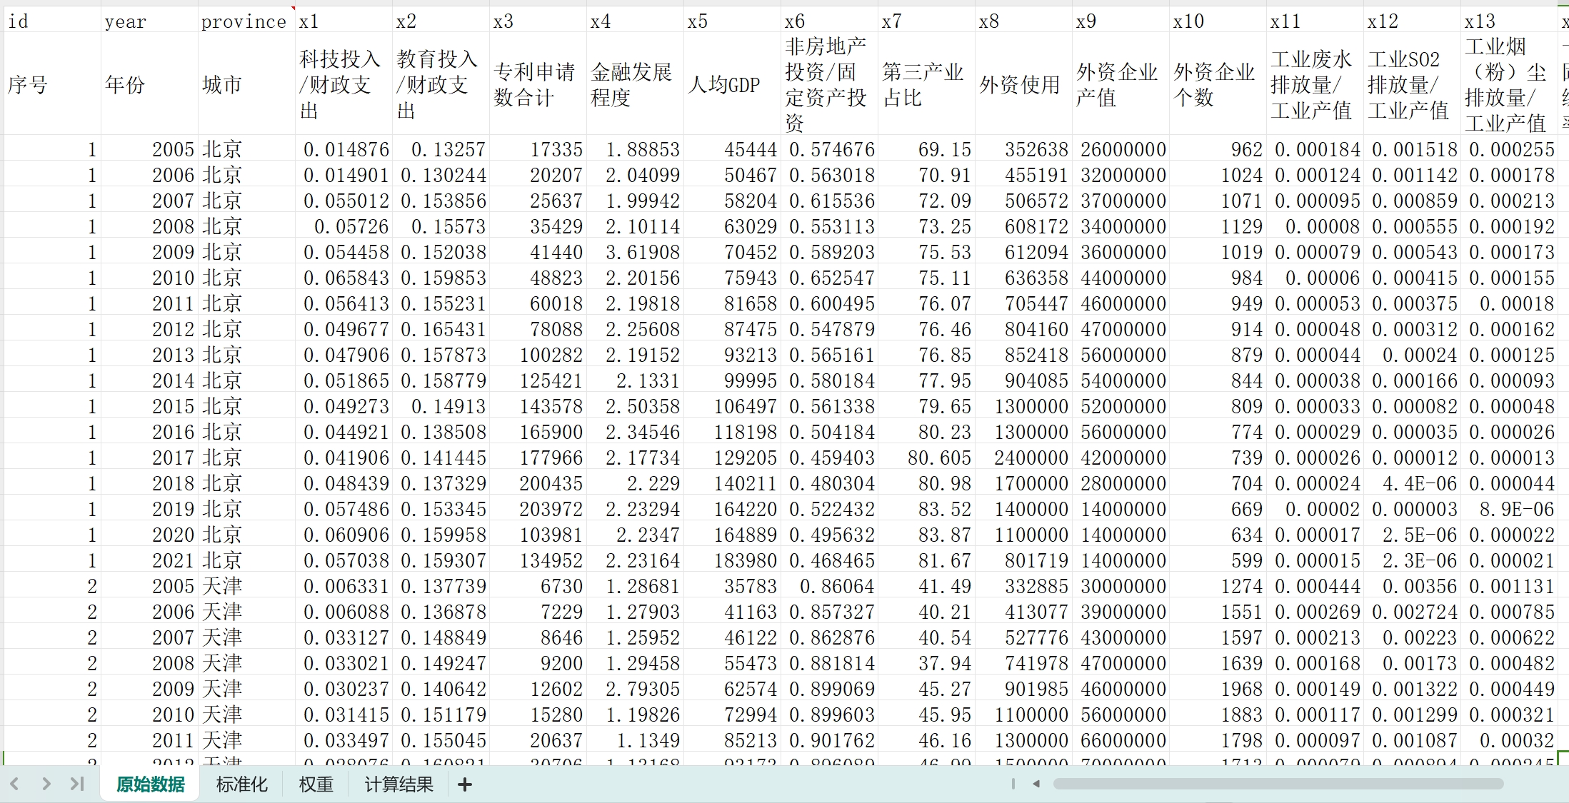Switch to the 原始数据 sheet tab
Image resolution: width=1569 pixels, height=803 pixels.
[x=150, y=784]
